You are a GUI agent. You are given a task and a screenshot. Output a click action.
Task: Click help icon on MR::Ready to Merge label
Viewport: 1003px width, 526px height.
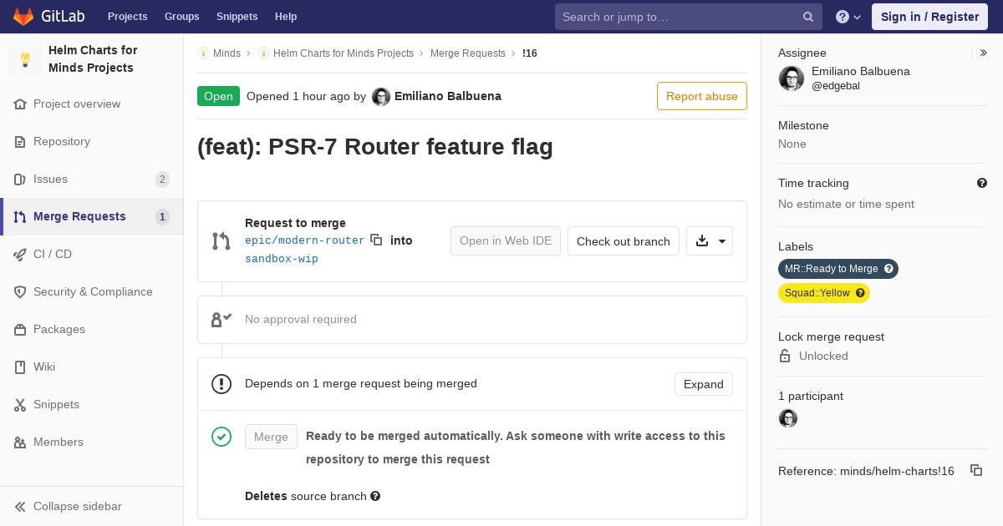pos(889,269)
